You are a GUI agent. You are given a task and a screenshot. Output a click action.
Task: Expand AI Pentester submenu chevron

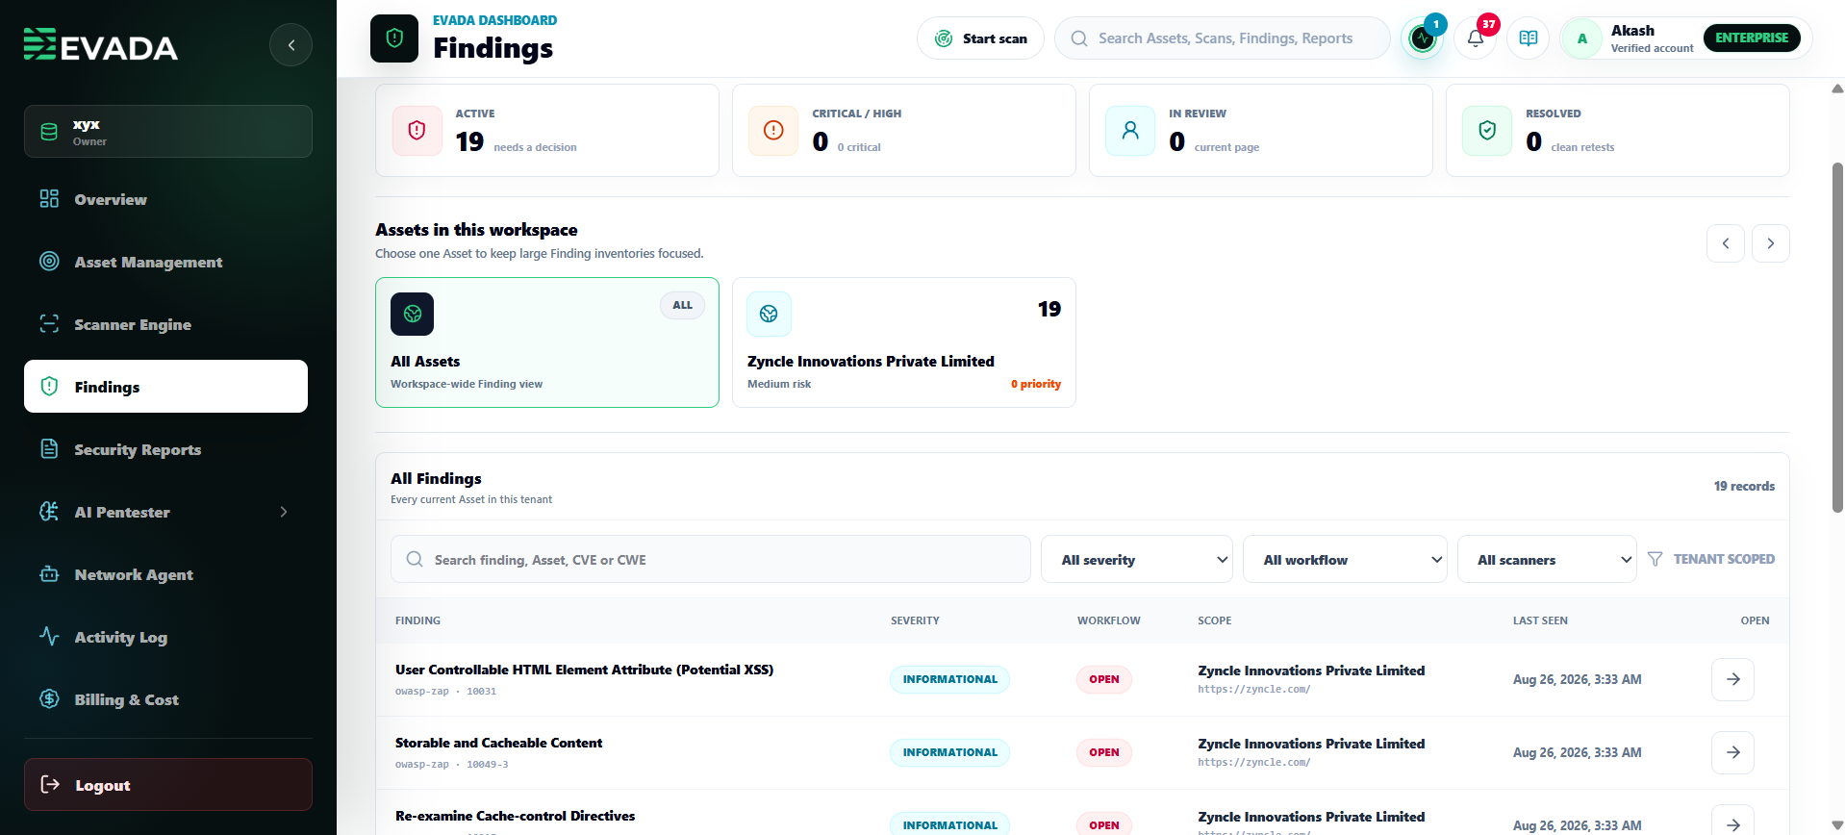(284, 512)
